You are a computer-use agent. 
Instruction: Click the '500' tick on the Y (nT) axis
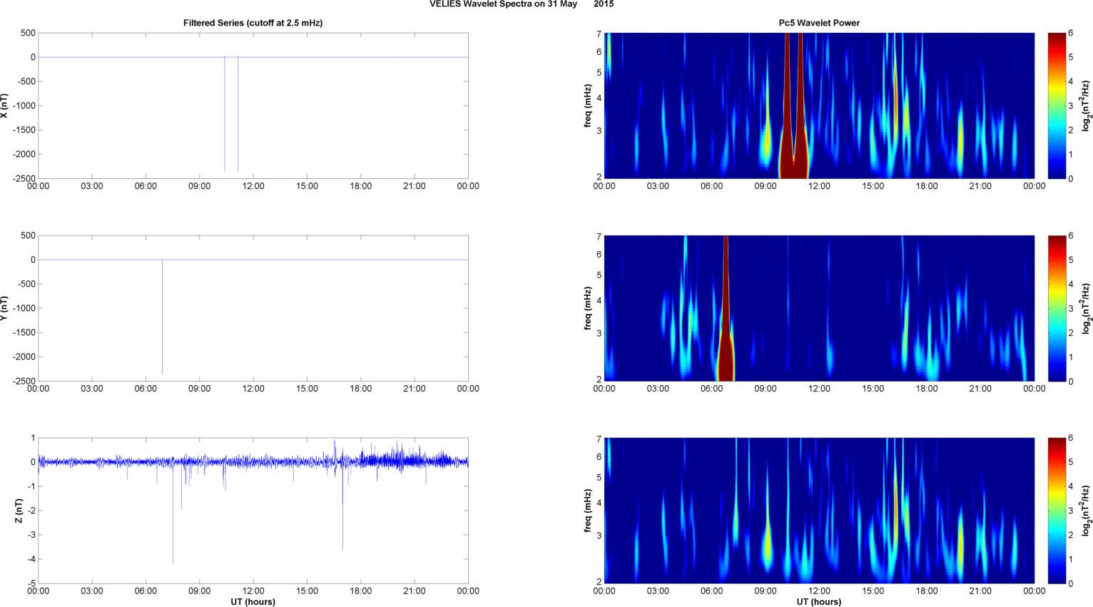(28, 235)
